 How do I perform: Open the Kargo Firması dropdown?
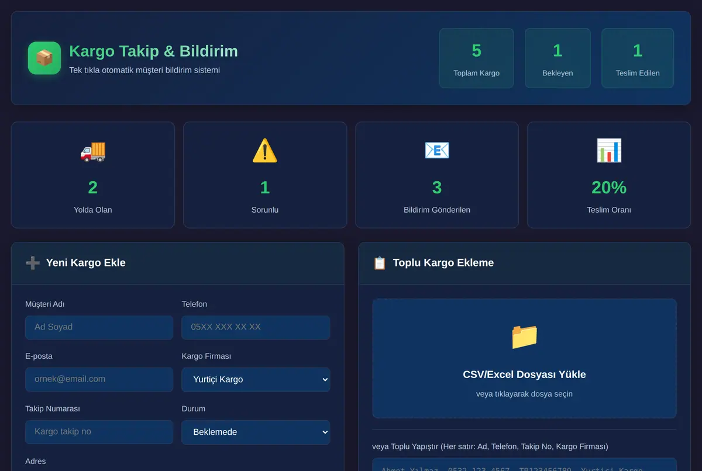[256, 379]
